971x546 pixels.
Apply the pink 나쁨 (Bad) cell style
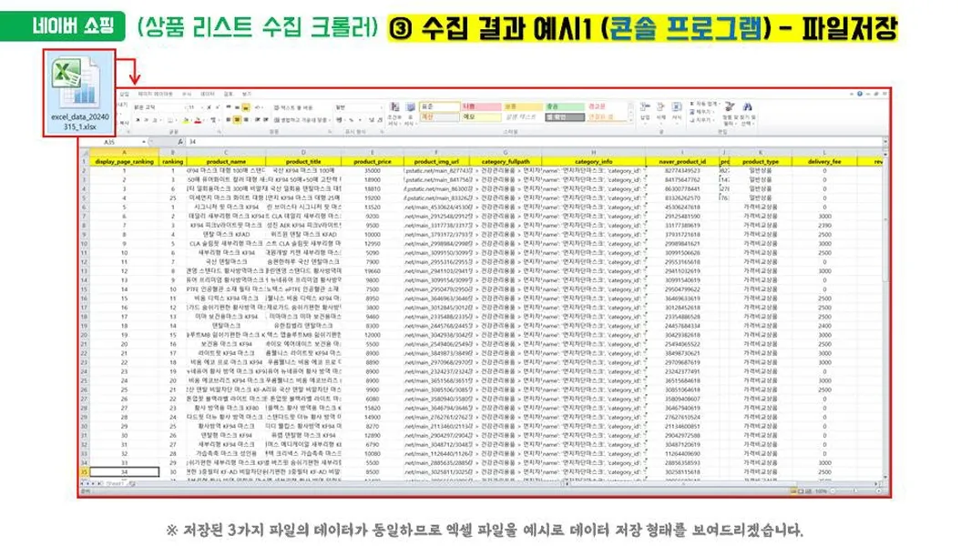[481, 106]
